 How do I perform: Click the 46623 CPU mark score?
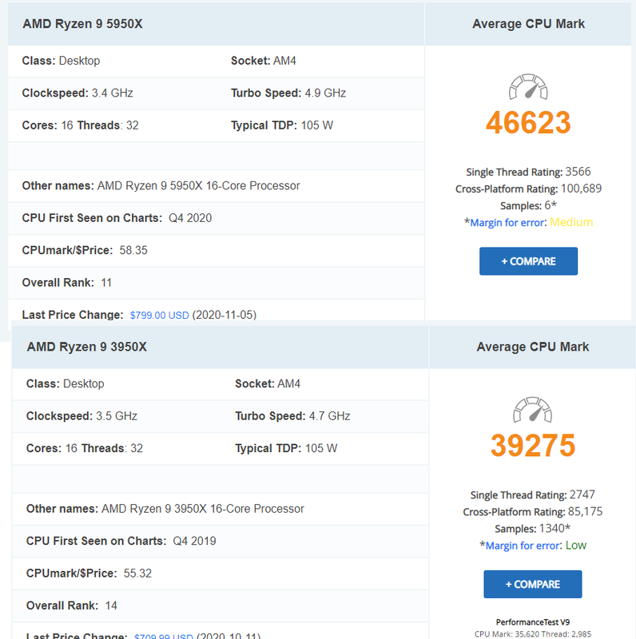tap(528, 123)
